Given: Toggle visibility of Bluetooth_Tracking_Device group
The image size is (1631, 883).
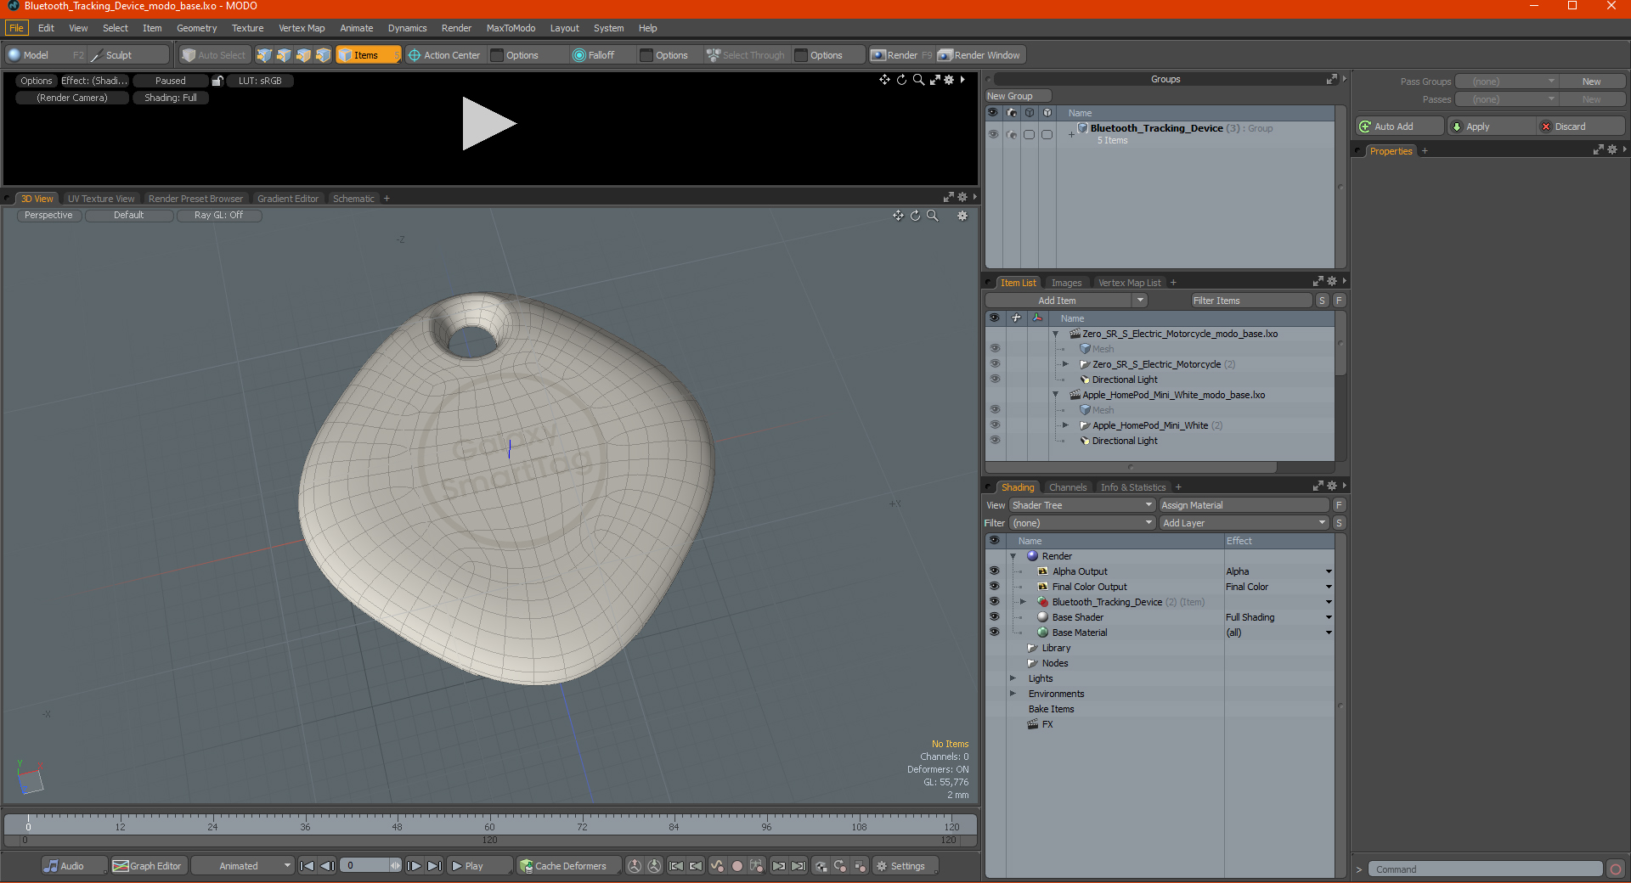Looking at the screenshot, I should [x=993, y=134].
